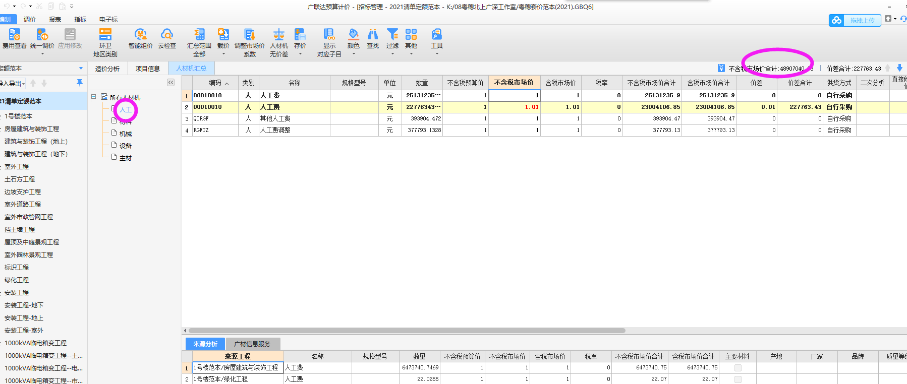The image size is (907, 384).
Task: Open the 项目信息 tab
Action: [148, 69]
